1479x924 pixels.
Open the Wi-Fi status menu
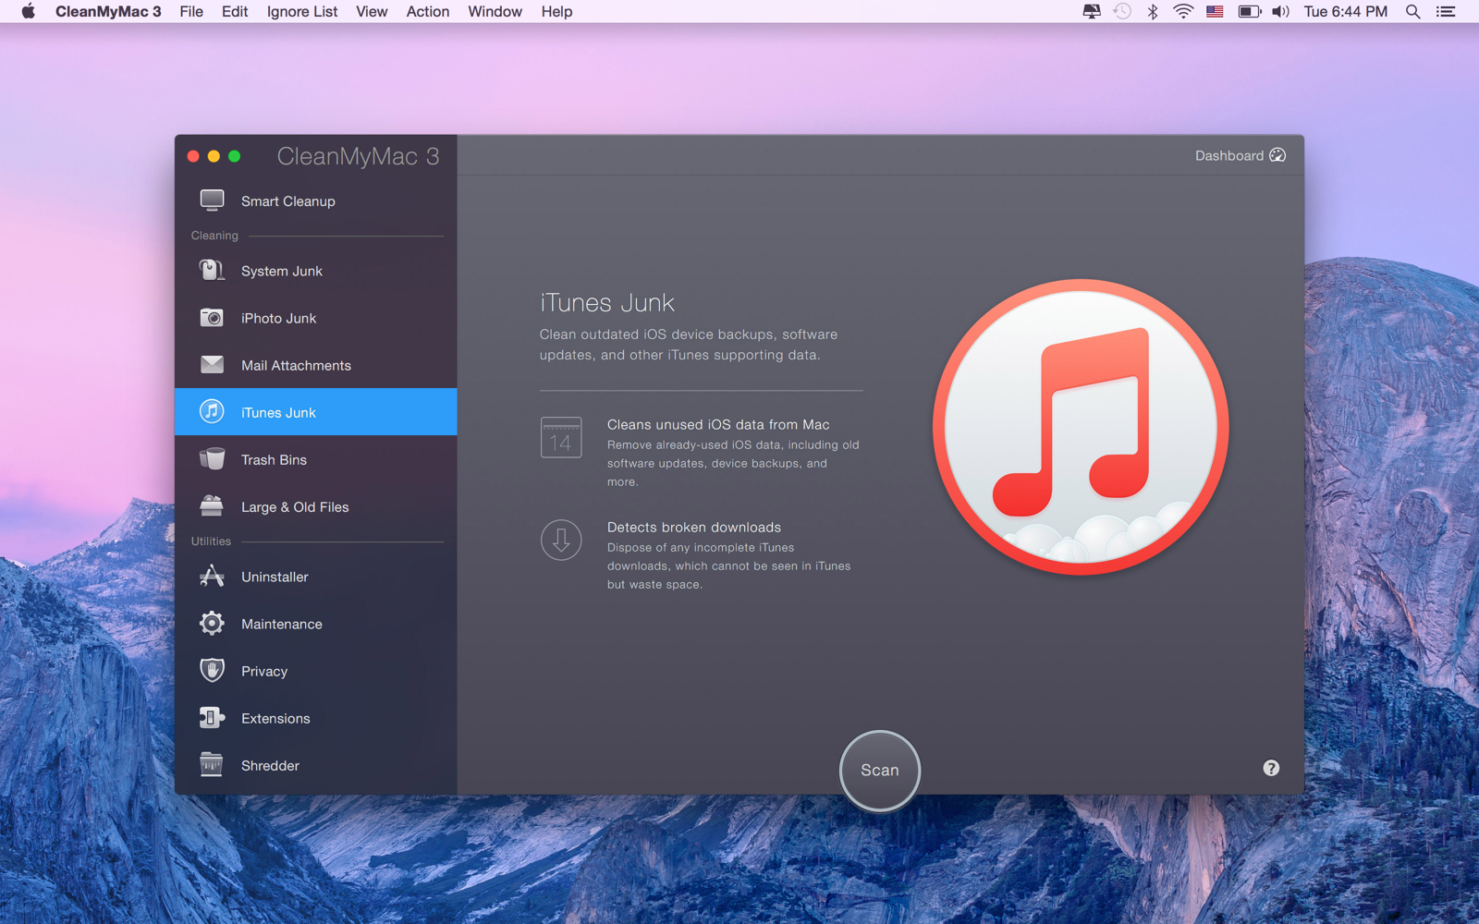1183,11
